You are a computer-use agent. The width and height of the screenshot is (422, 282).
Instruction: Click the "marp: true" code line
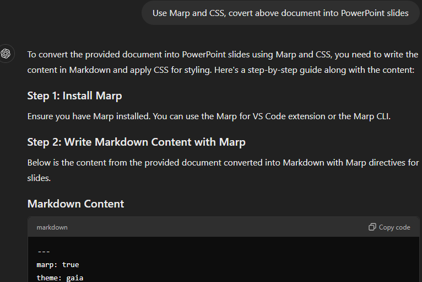click(x=58, y=265)
